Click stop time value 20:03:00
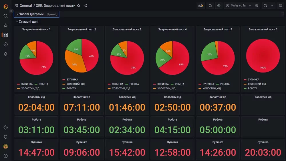Screen dimensions: 286x161 [263, 152]
